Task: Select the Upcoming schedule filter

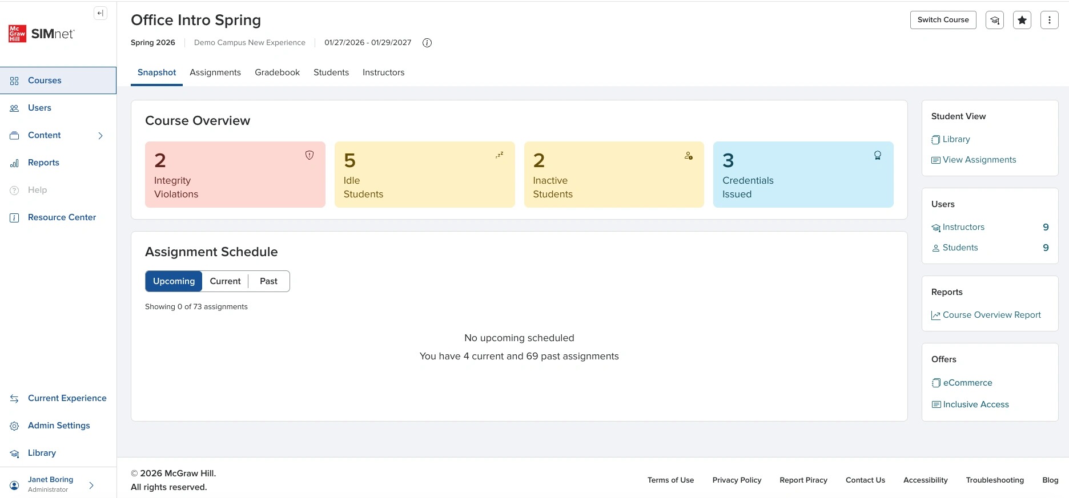Action: point(174,281)
